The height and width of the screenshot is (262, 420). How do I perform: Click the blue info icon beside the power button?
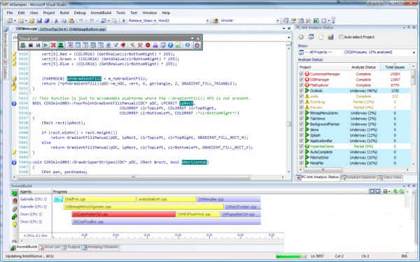pos(188,45)
